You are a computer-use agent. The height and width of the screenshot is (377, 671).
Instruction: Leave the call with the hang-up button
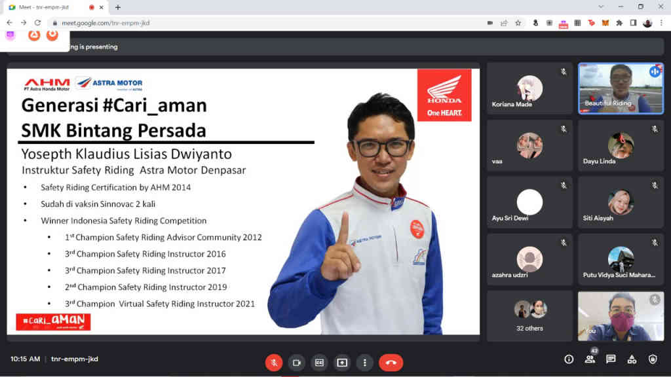coord(391,362)
